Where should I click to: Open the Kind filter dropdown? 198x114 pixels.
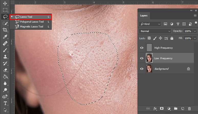150,24
